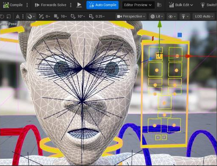Screen dimensions: 217x166
Task: Select the highlighted control at gizmo center
Action: (x=159, y=56)
